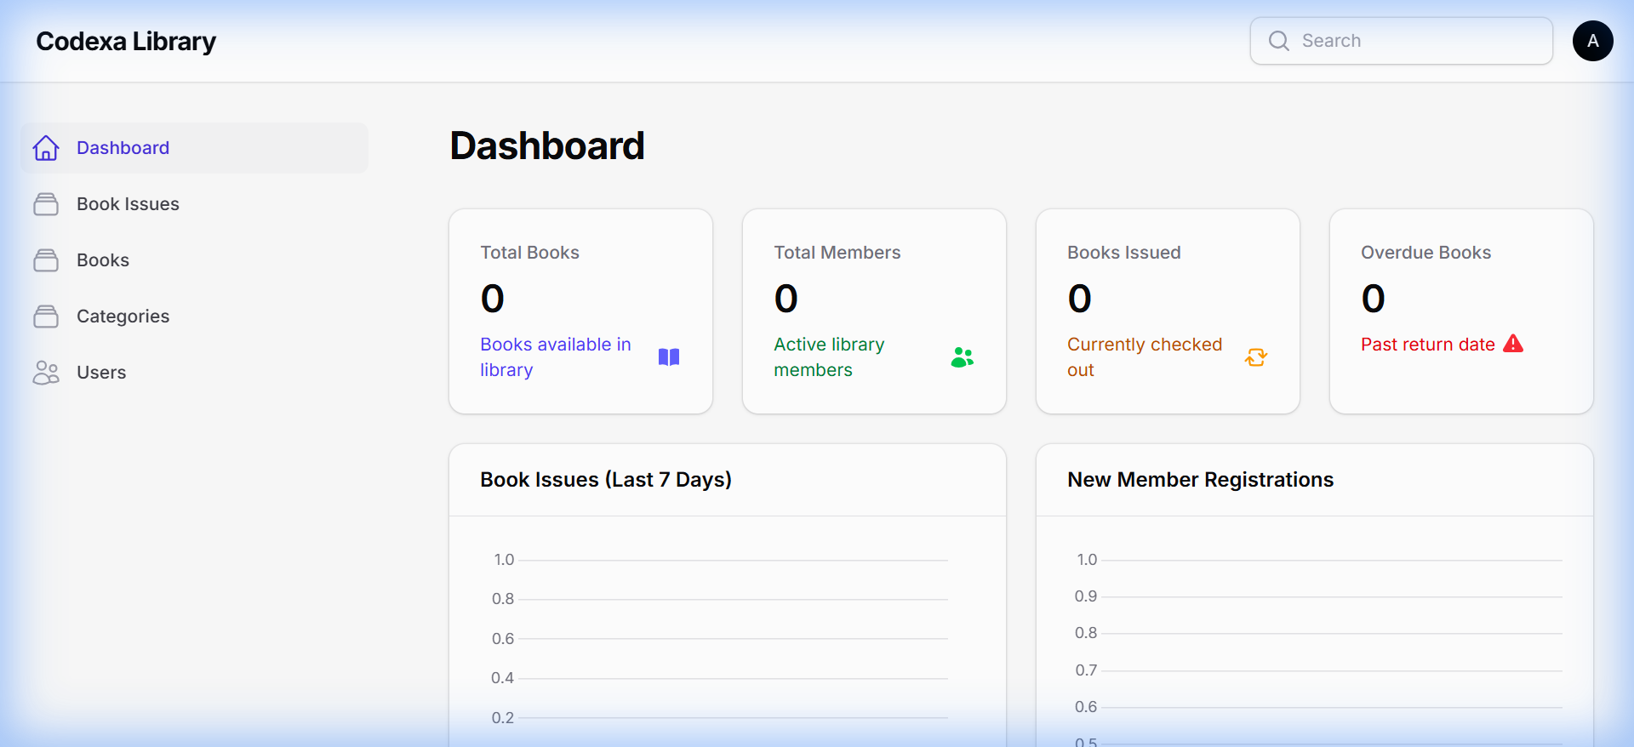
Task: Click 'New Member Registrations' chart heading
Action: [x=1201, y=480]
